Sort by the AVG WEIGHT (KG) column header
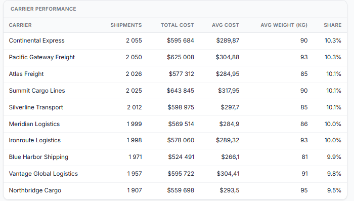The width and height of the screenshot is (354, 201). tap(284, 25)
